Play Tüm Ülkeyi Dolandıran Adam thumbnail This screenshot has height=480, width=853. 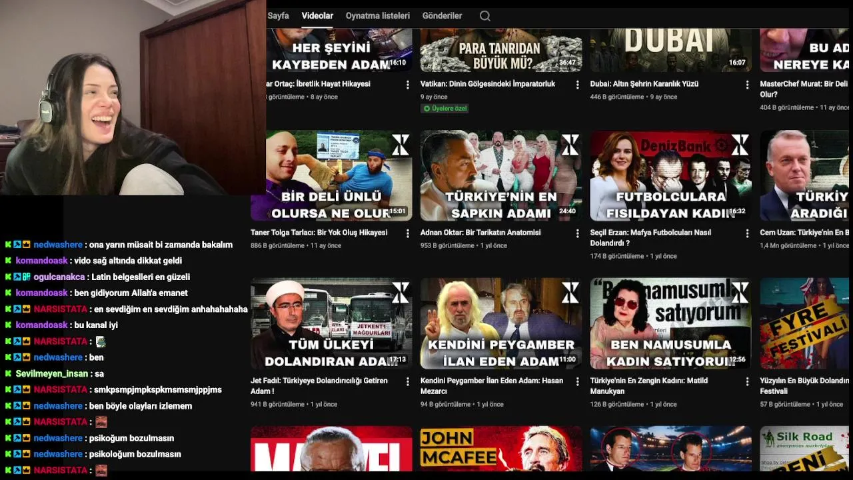pos(331,323)
